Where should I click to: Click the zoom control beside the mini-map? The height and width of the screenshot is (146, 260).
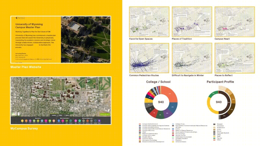tap(19, 114)
